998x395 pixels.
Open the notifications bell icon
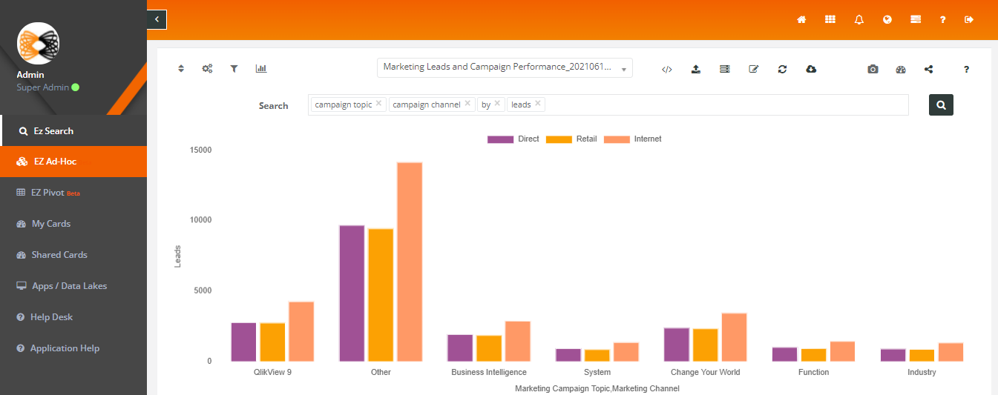tap(859, 20)
